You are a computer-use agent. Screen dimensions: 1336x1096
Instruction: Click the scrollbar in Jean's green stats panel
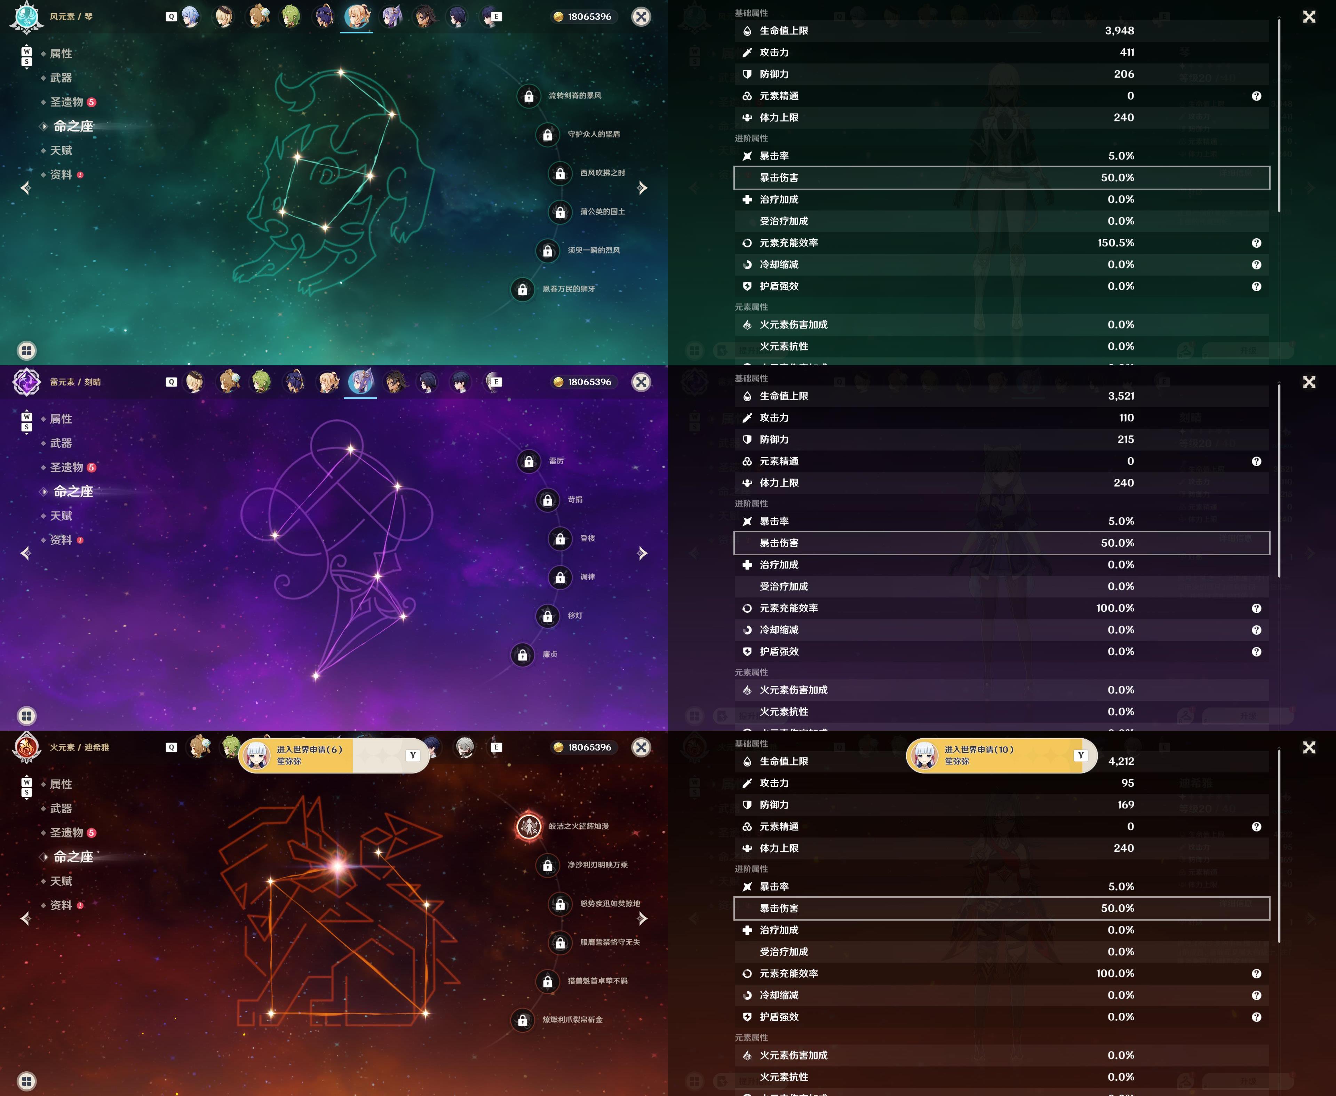(1279, 116)
